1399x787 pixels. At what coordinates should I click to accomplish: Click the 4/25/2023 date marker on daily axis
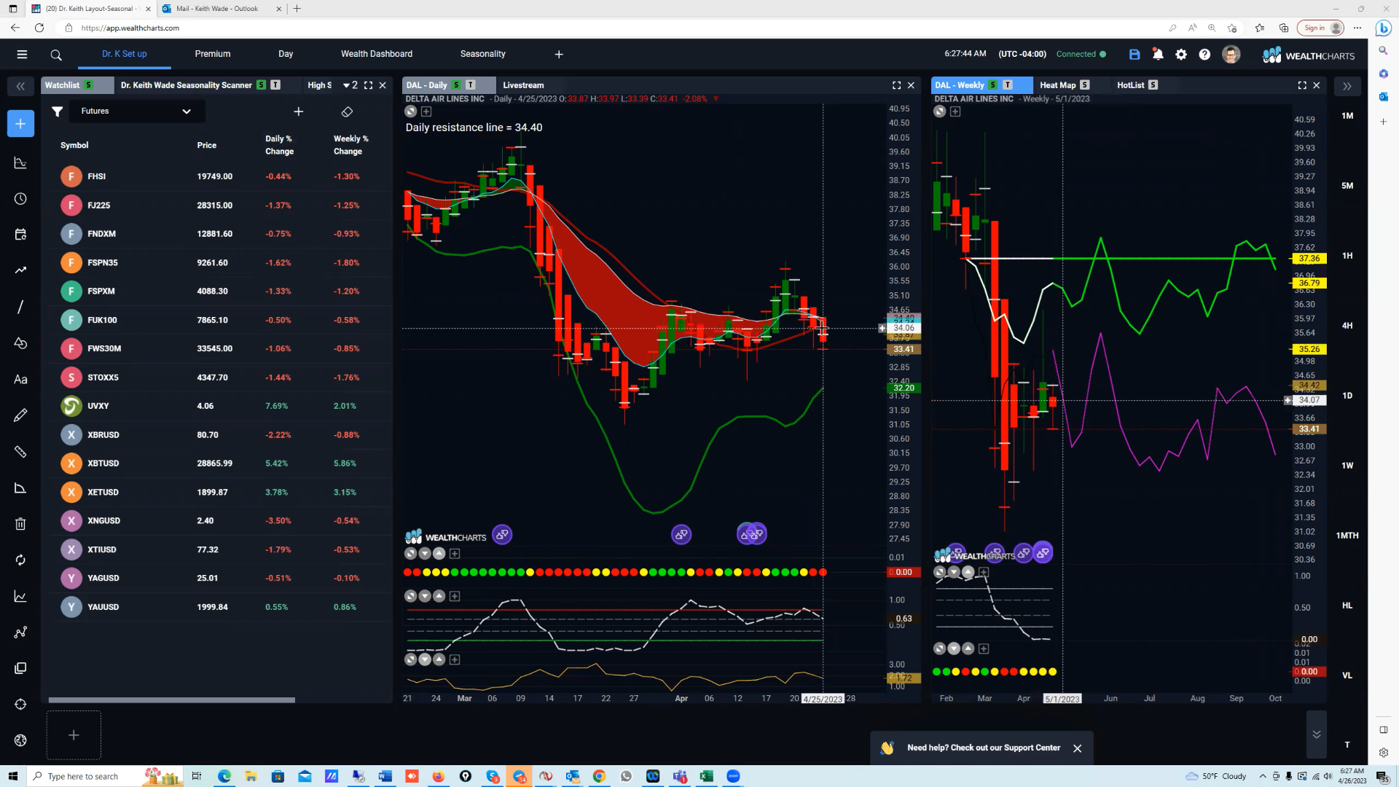(823, 699)
